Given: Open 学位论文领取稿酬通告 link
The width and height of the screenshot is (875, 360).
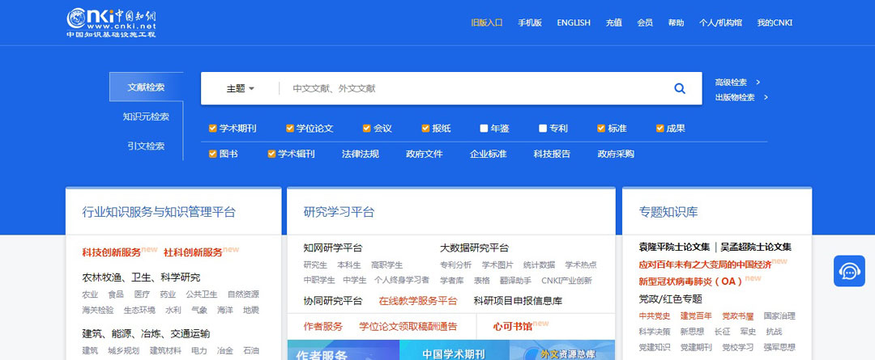Looking at the screenshot, I should tap(408, 327).
